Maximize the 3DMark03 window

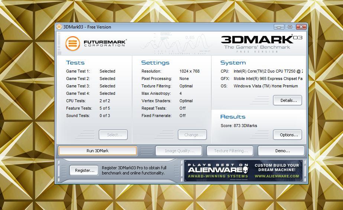pos(290,27)
